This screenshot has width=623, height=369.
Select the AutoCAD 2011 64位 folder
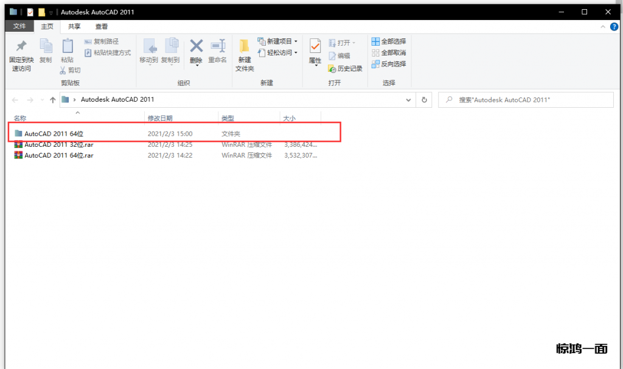coord(58,133)
